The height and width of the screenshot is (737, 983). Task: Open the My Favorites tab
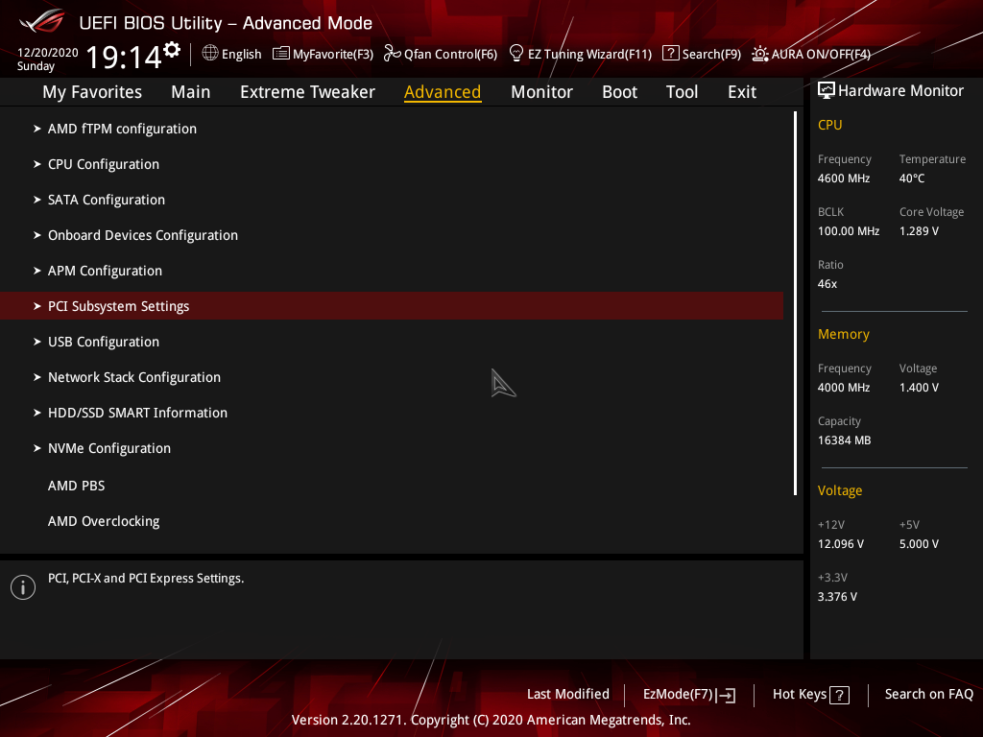(x=92, y=92)
